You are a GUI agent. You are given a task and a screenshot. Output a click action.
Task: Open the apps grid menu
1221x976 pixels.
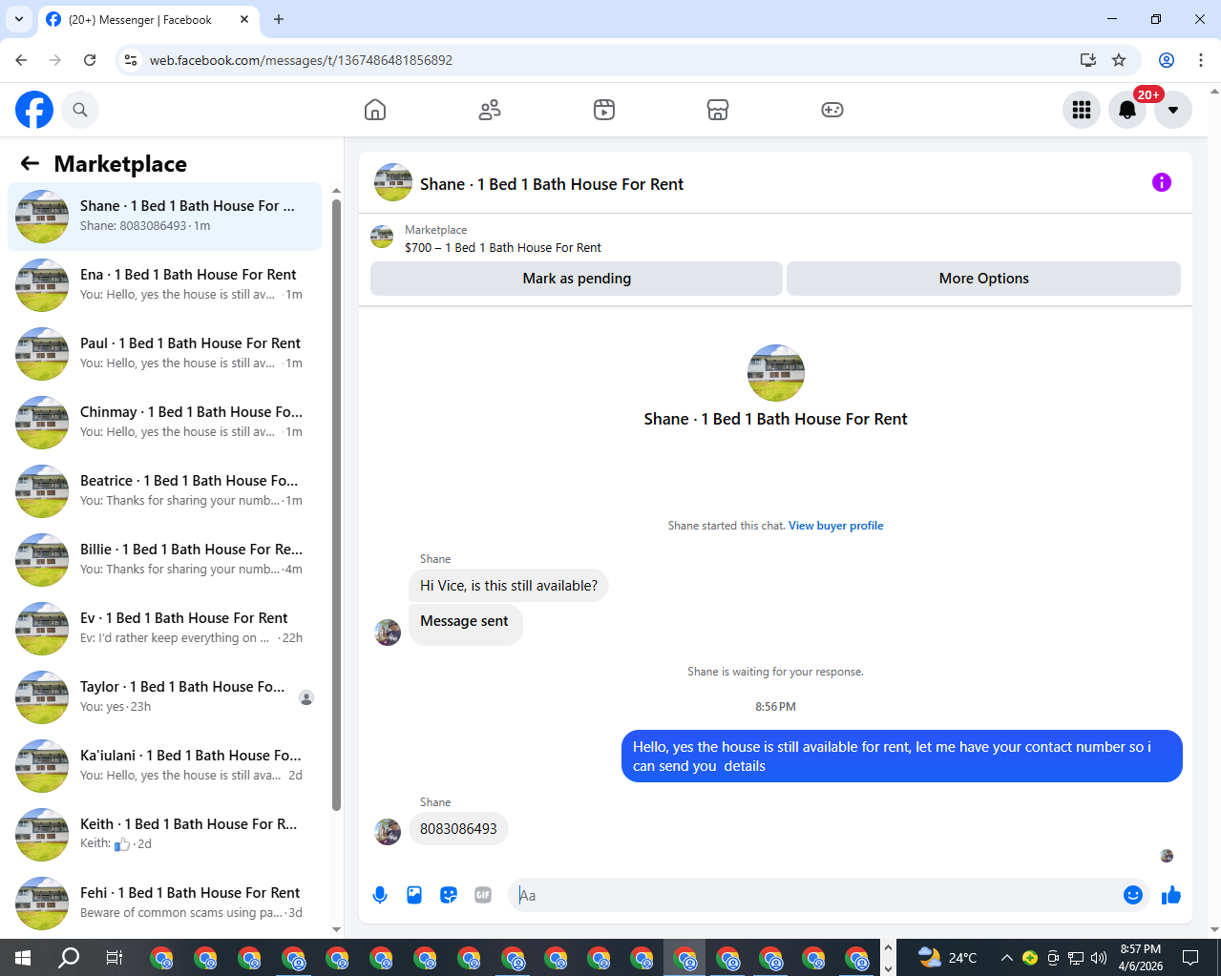pyautogui.click(x=1082, y=110)
